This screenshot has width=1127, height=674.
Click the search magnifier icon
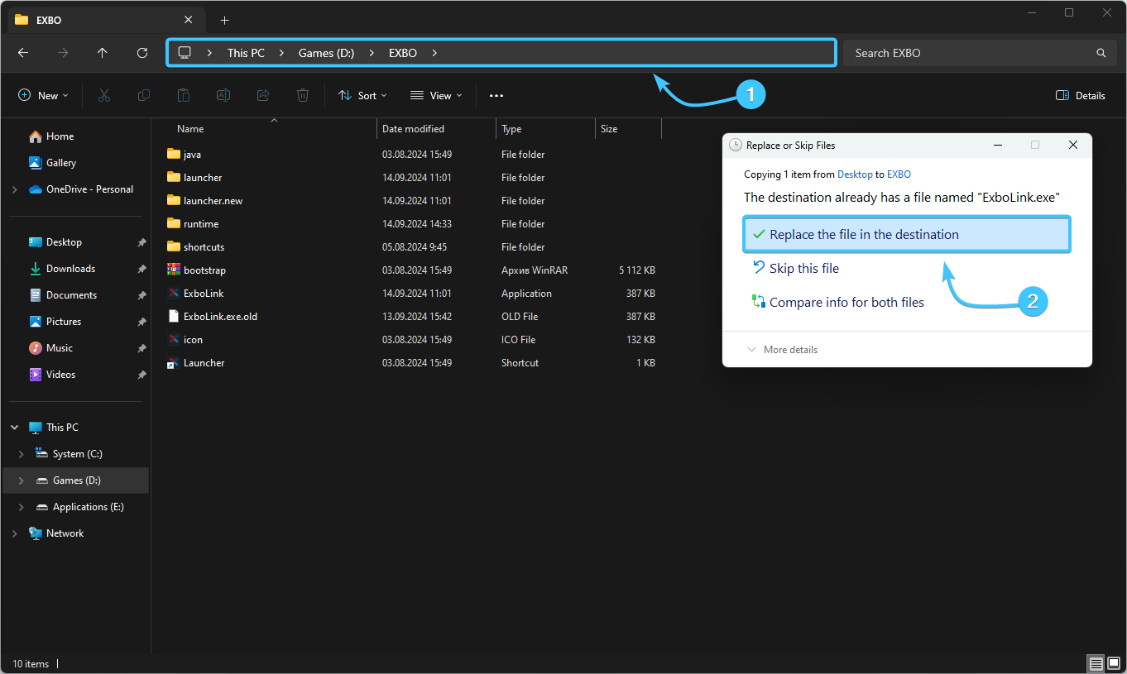point(1101,53)
